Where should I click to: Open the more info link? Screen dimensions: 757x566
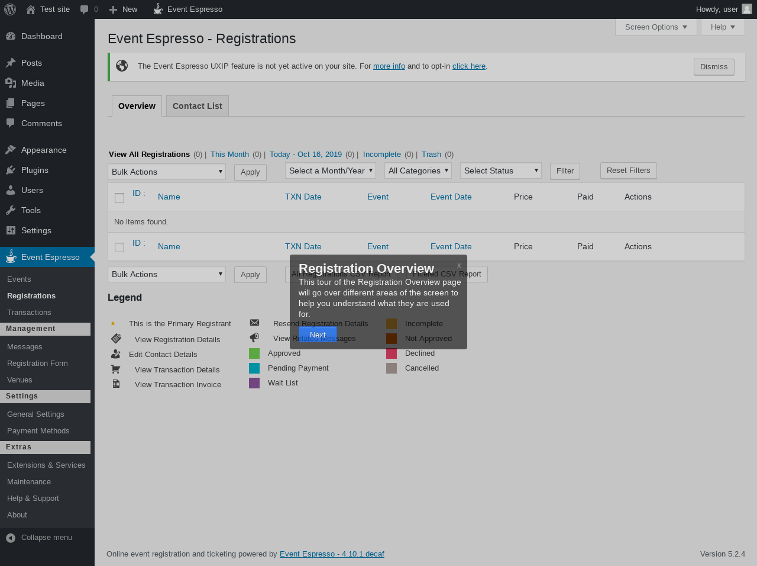tap(389, 66)
